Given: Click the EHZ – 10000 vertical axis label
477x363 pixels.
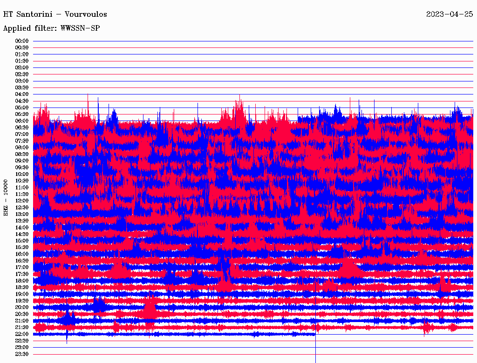Looking at the screenshot, I should (x=6, y=197).
